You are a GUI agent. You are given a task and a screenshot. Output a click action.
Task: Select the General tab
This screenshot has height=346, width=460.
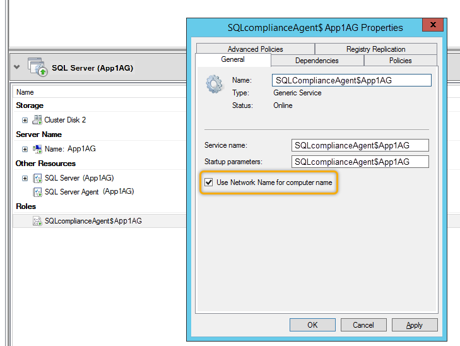point(233,59)
